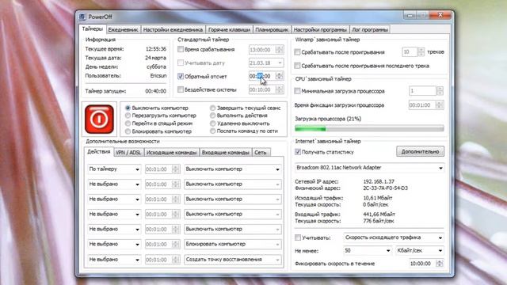This screenshot has height=285, width=507.
Task: Choose the Удаленно выключить option
Action: (x=213, y=123)
